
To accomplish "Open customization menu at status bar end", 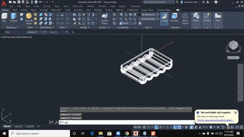I will [x=241, y=127].
